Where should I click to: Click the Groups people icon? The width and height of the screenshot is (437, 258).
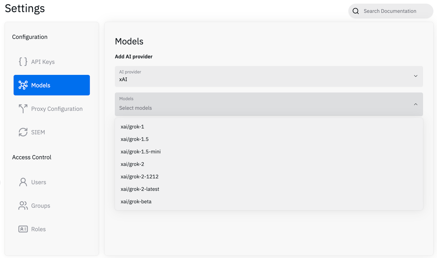(x=23, y=206)
